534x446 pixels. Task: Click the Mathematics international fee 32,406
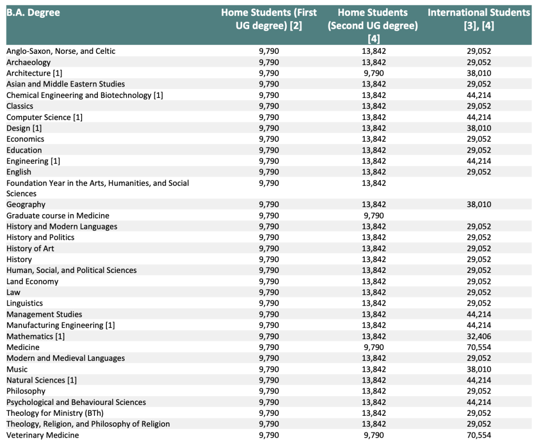479,336
